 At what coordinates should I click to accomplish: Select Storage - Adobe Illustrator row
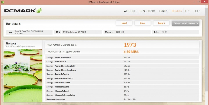pyautogui.click(x=122, y=82)
